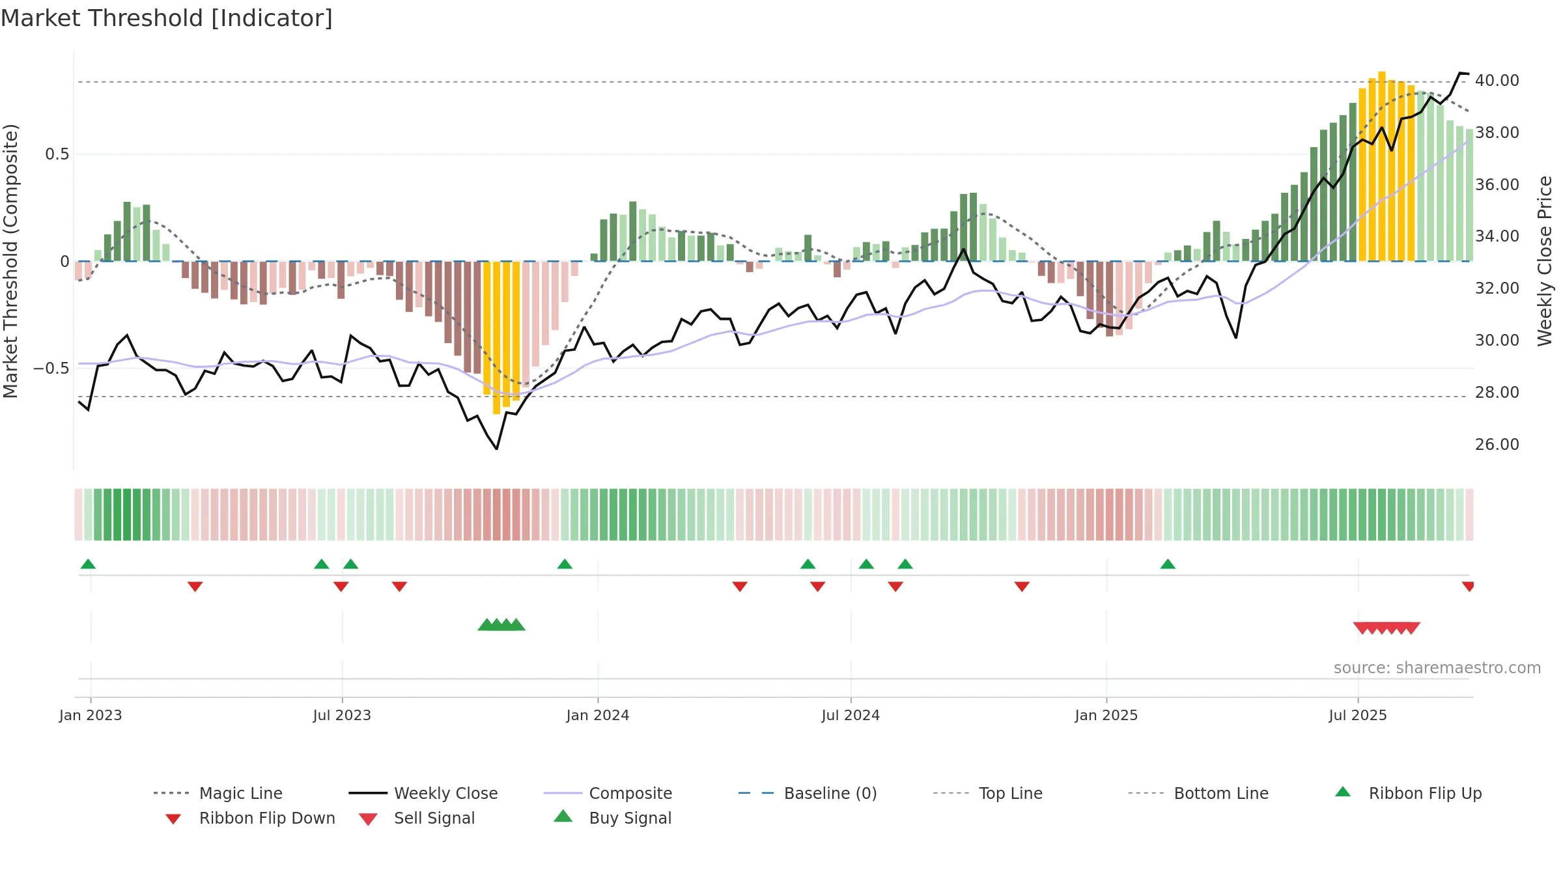This screenshot has width=1563, height=879.
Task: Toggle the Top Line legend entry
Action: click(x=988, y=793)
